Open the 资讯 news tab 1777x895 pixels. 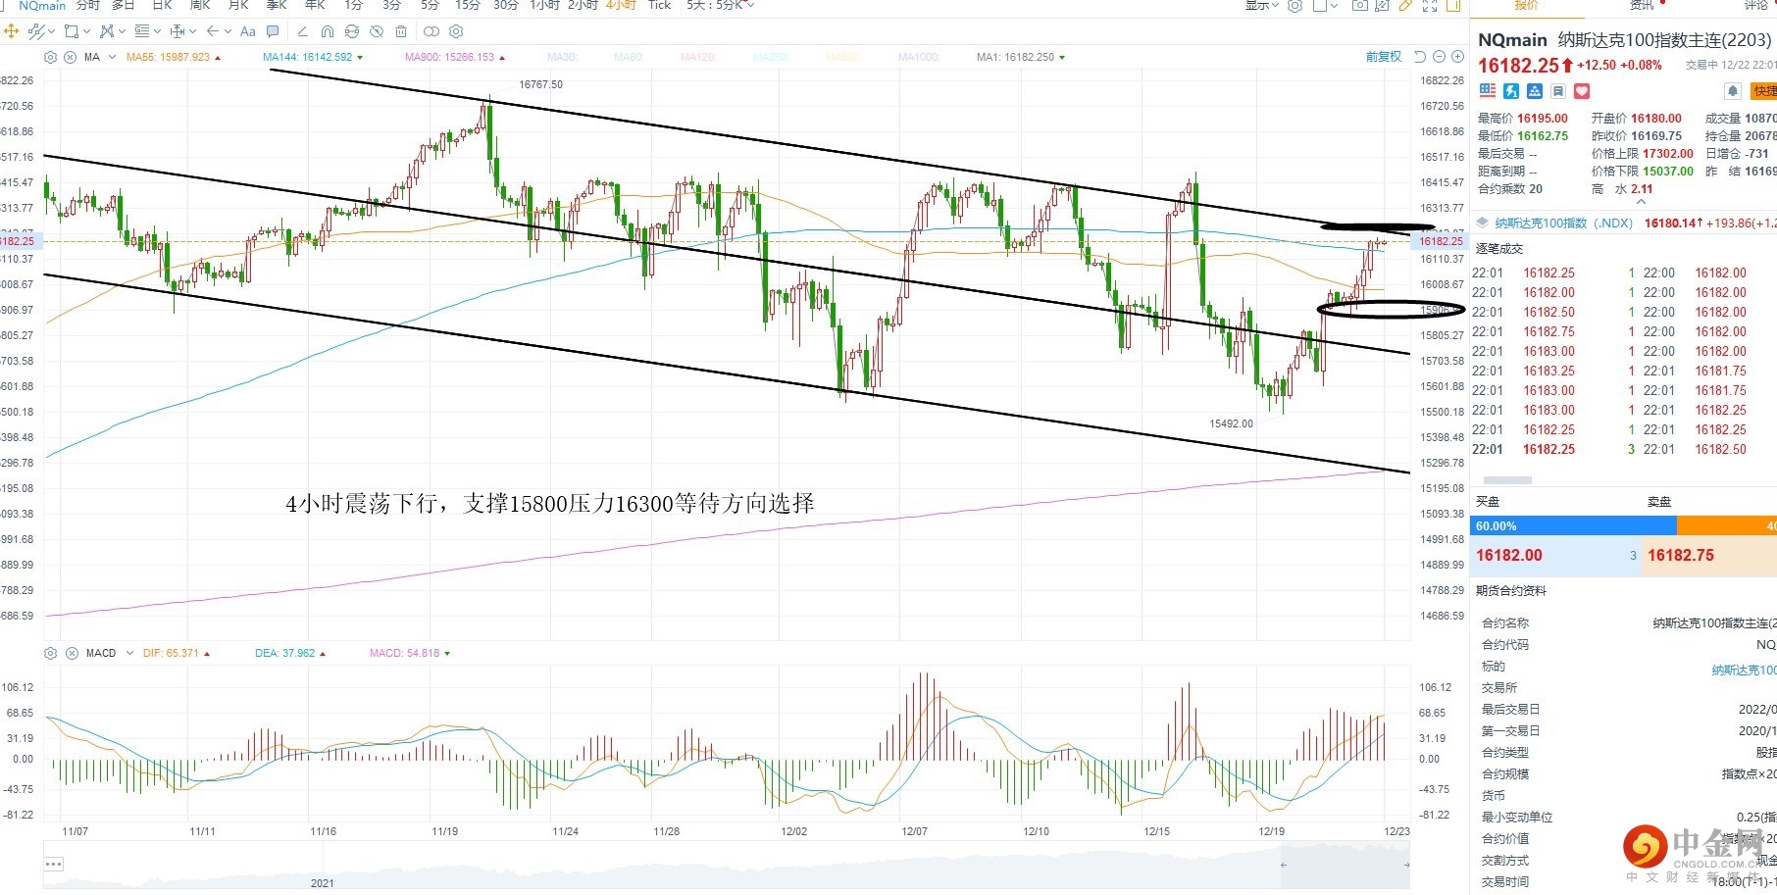click(1642, 5)
